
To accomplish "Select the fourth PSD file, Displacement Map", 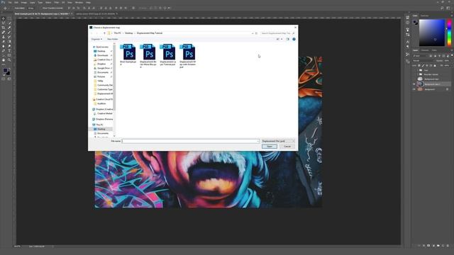I will tap(187, 56).
